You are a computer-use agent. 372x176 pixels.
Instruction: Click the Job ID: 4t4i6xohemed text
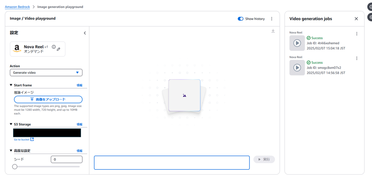coord(323,43)
